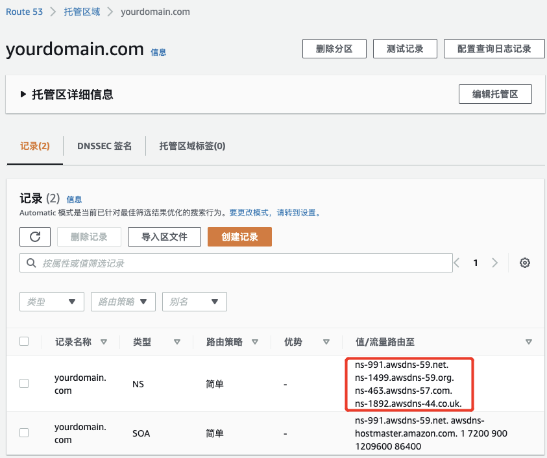The height and width of the screenshot is (458, 547).
Task: Click the record filter input field
Action: [x=195, y=263]
